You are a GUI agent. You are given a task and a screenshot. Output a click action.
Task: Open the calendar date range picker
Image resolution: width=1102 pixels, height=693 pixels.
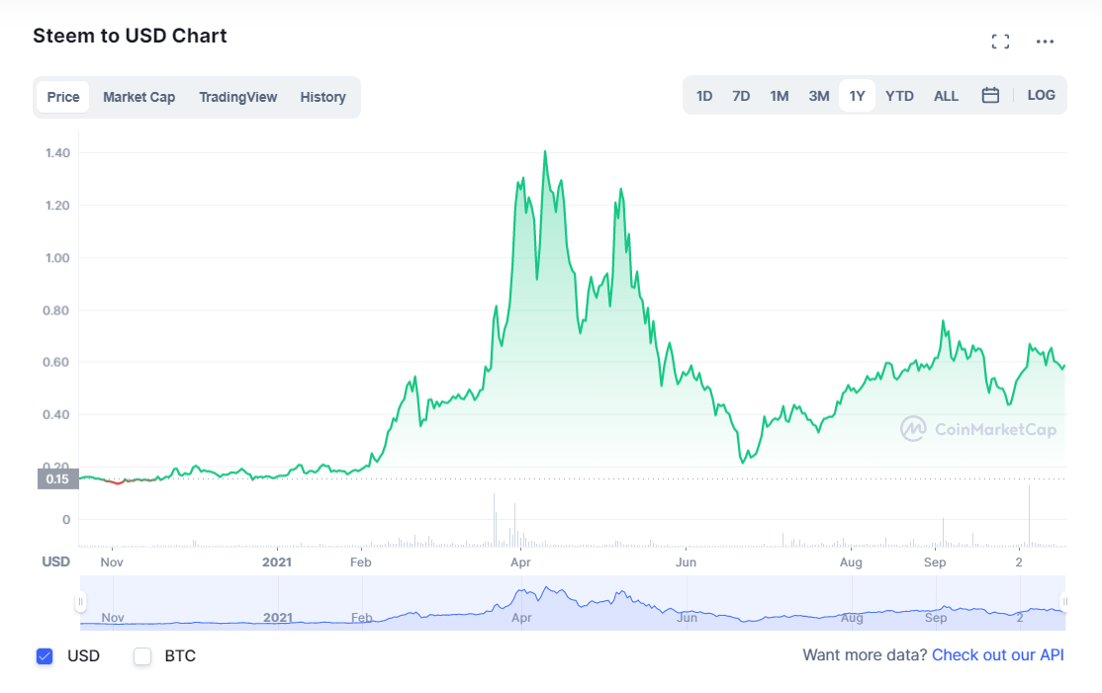989,95
